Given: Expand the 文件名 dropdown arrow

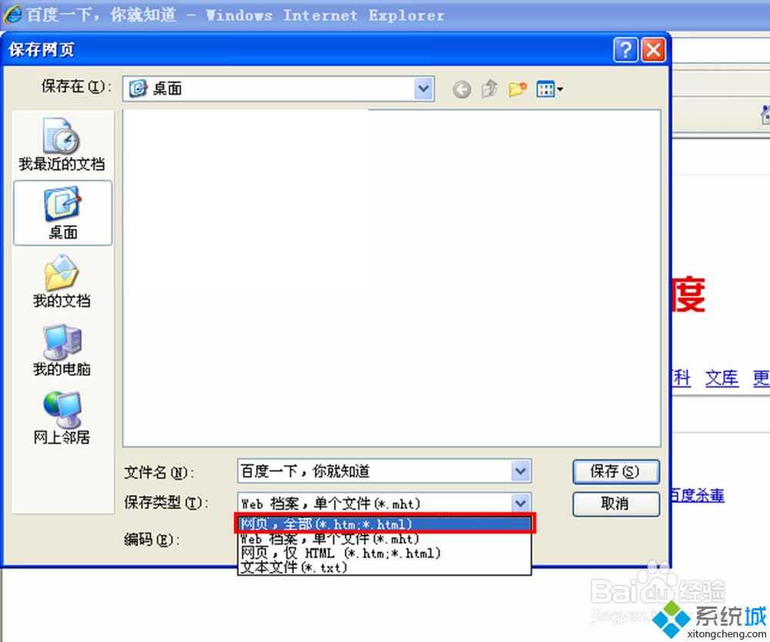Looking at the screenshot, I should point(521,471).
